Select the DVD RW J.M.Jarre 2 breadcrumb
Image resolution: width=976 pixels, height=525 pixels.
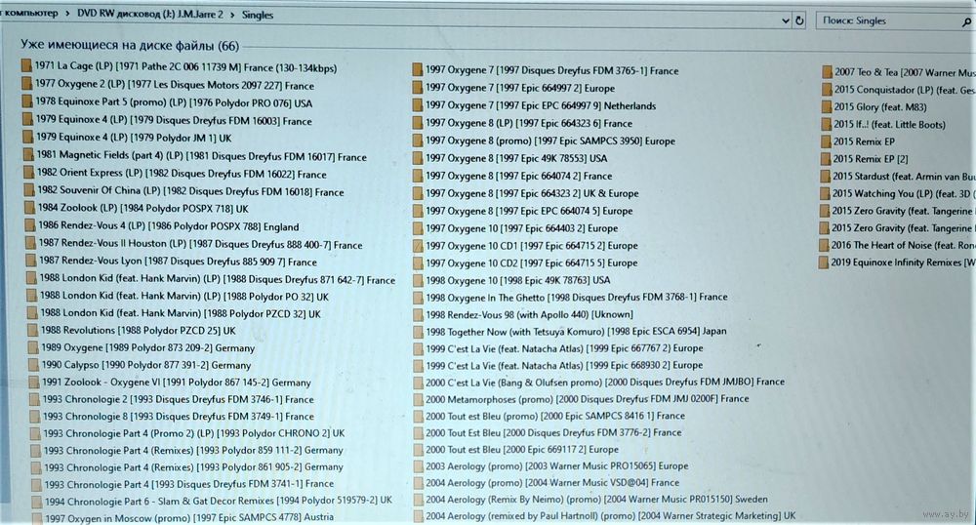pos(149,14)
